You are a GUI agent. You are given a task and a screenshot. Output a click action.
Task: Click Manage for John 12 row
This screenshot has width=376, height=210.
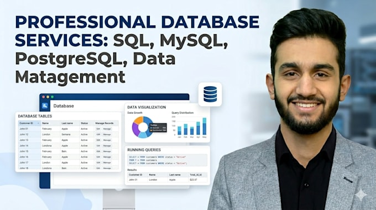click(x=107, y=134)
